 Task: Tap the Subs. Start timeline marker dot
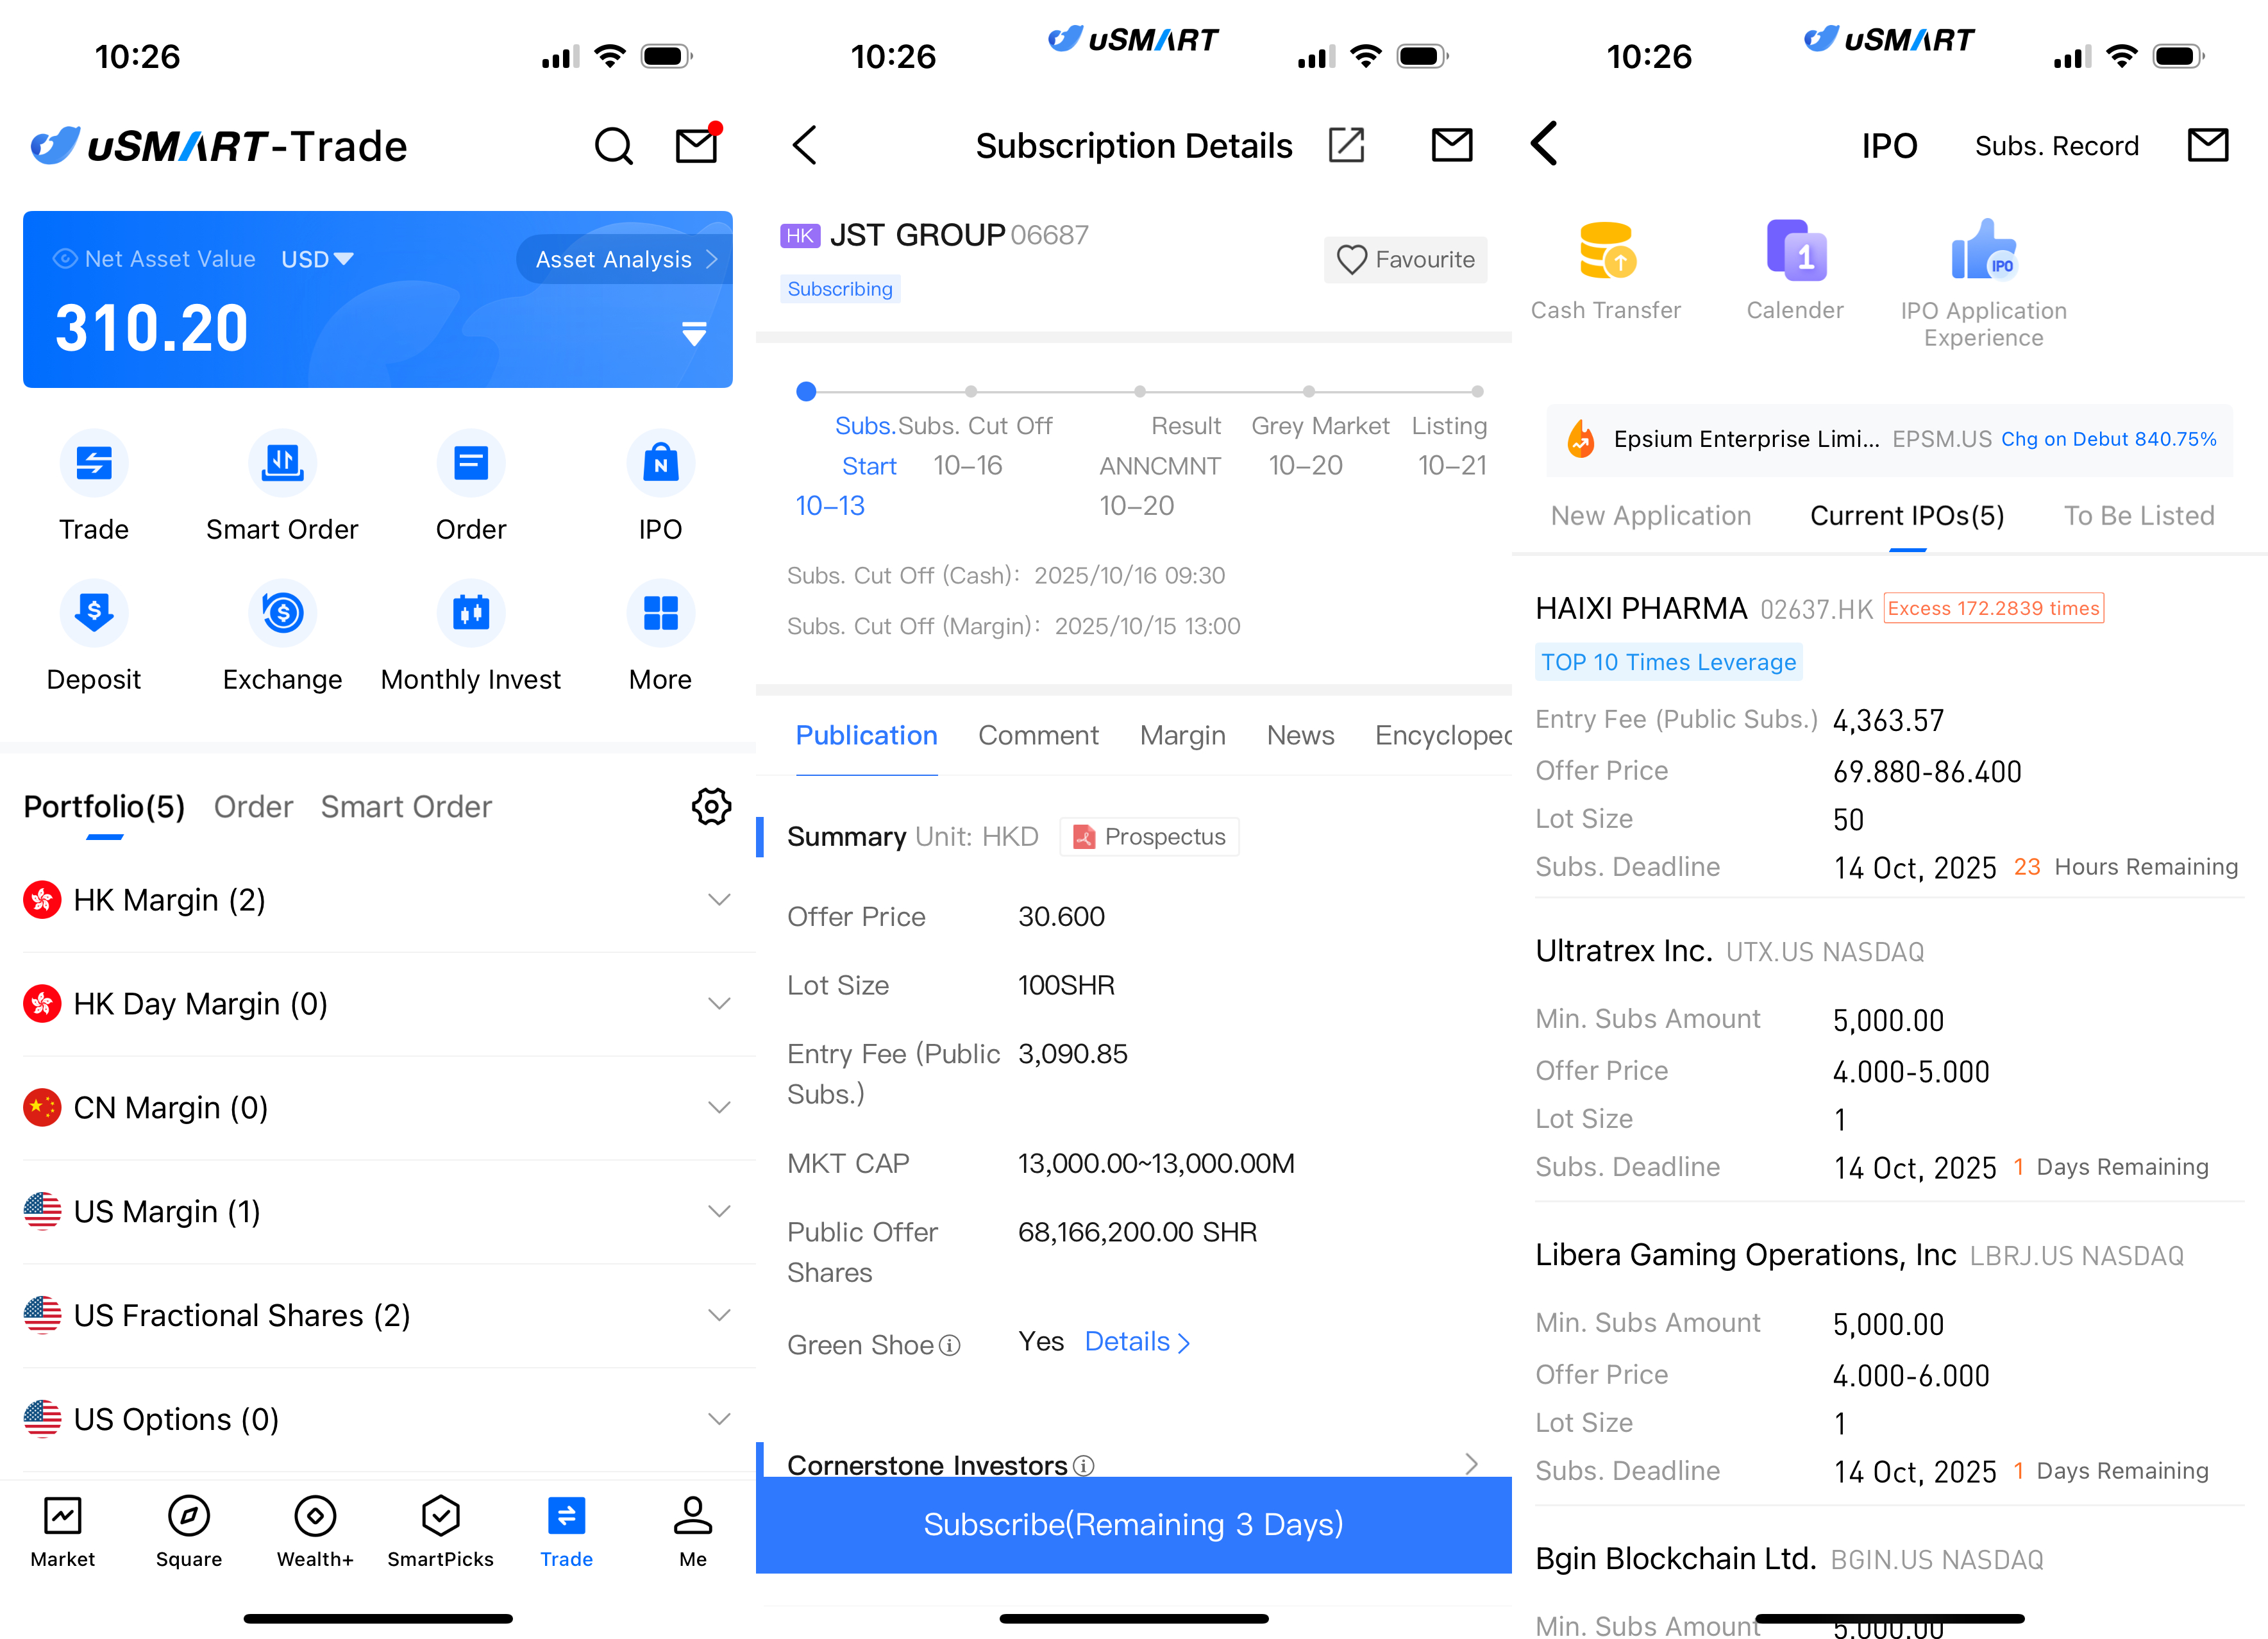coord(806,391)
